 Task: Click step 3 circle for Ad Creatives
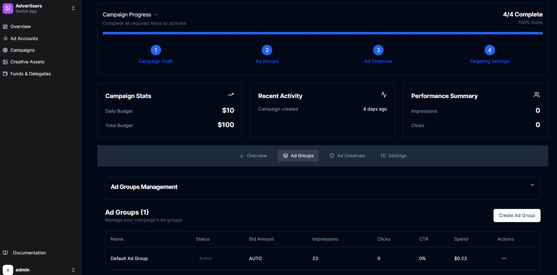(x=378, y=50)
